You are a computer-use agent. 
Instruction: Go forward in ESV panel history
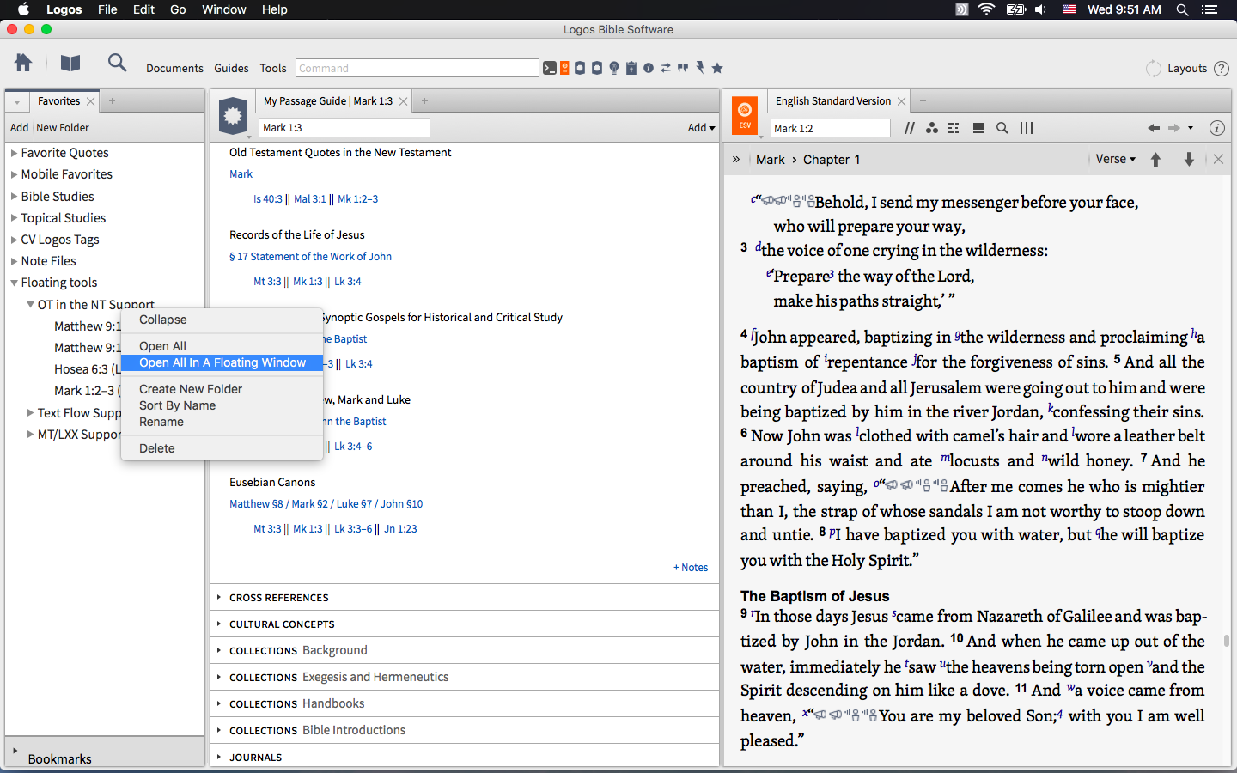[1174, 128]
